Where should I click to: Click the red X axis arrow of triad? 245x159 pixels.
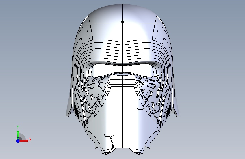[x=23, y=141]
